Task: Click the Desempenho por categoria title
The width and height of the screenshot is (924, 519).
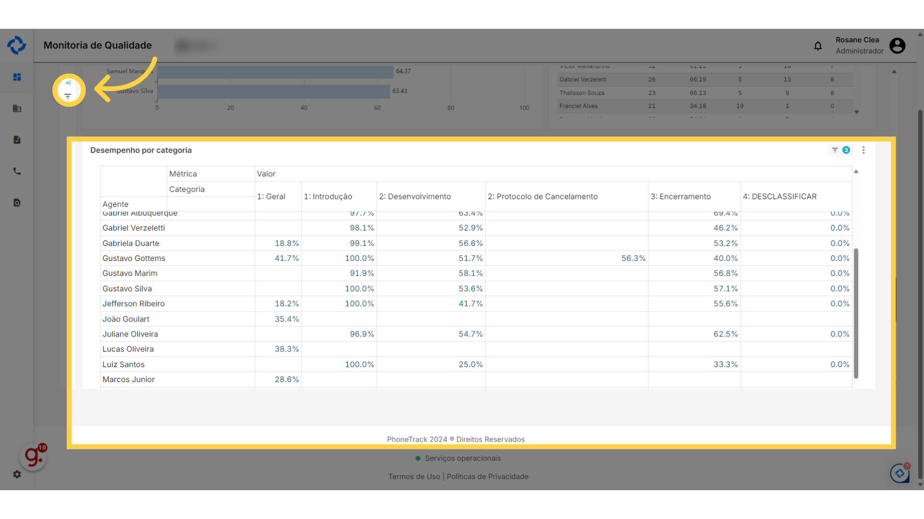Action: coord(141,150)
